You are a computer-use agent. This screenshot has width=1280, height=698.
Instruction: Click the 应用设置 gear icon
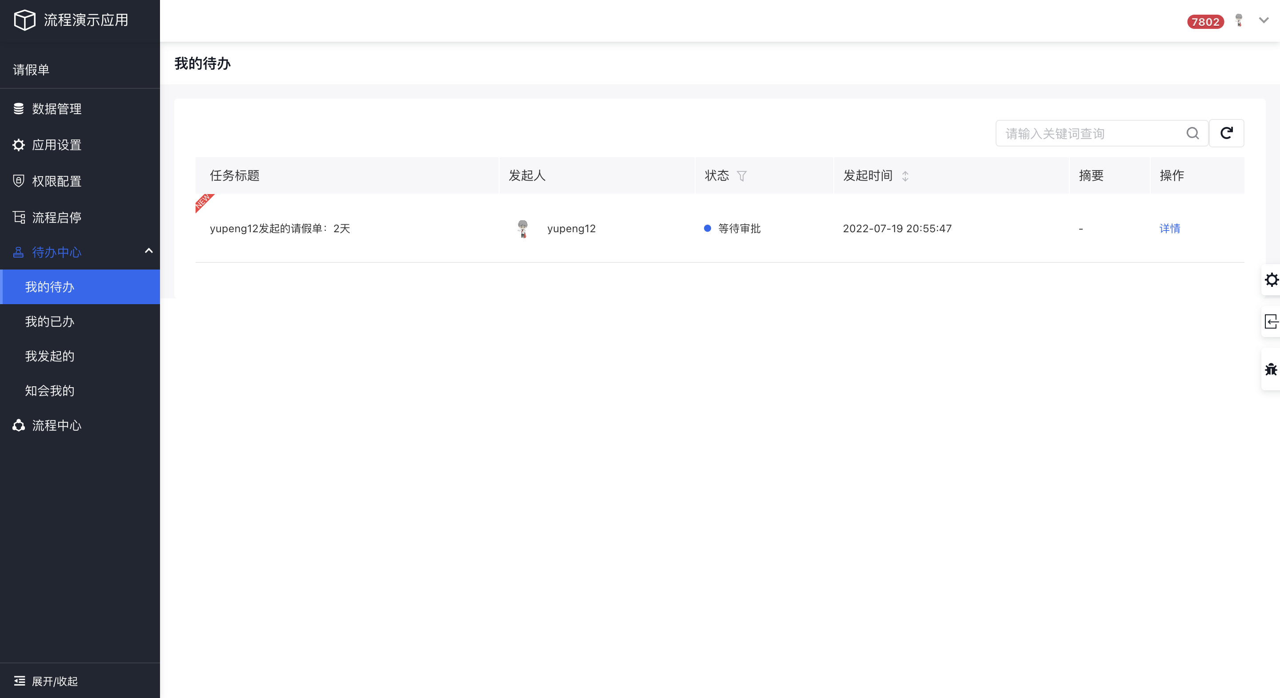tap(19, 145)
